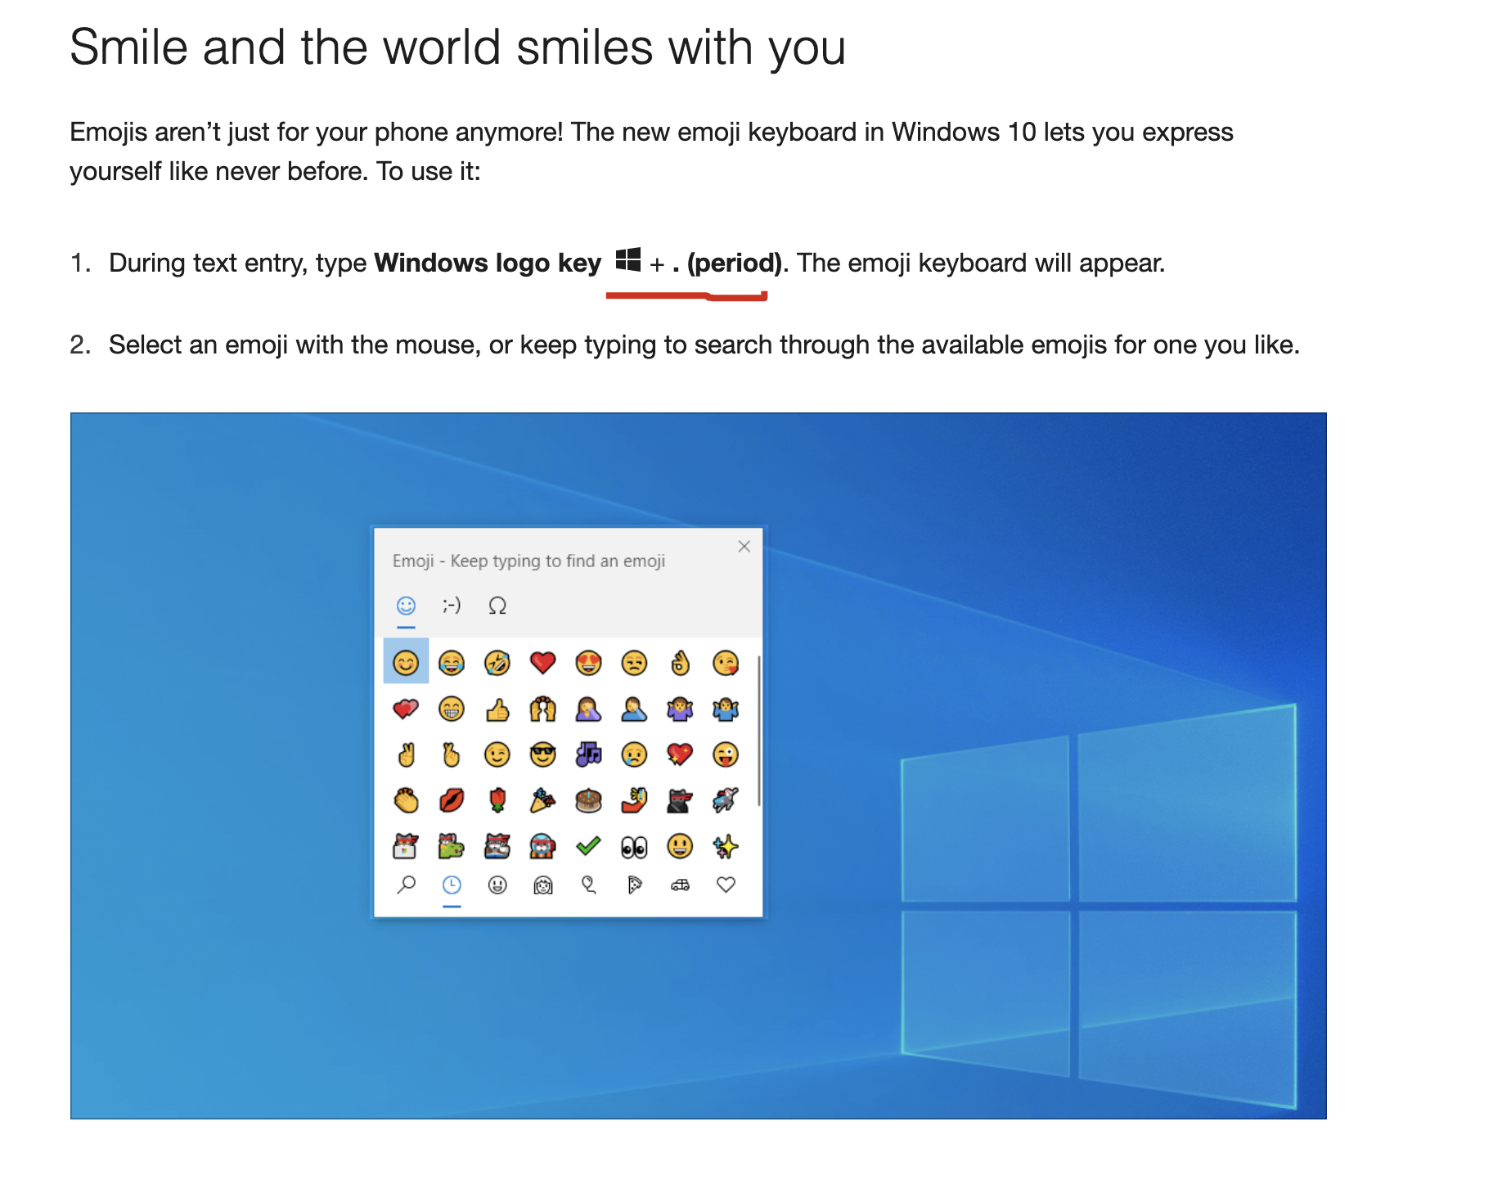
Task: Pick the eyes emoji
Action: point(634,847)
